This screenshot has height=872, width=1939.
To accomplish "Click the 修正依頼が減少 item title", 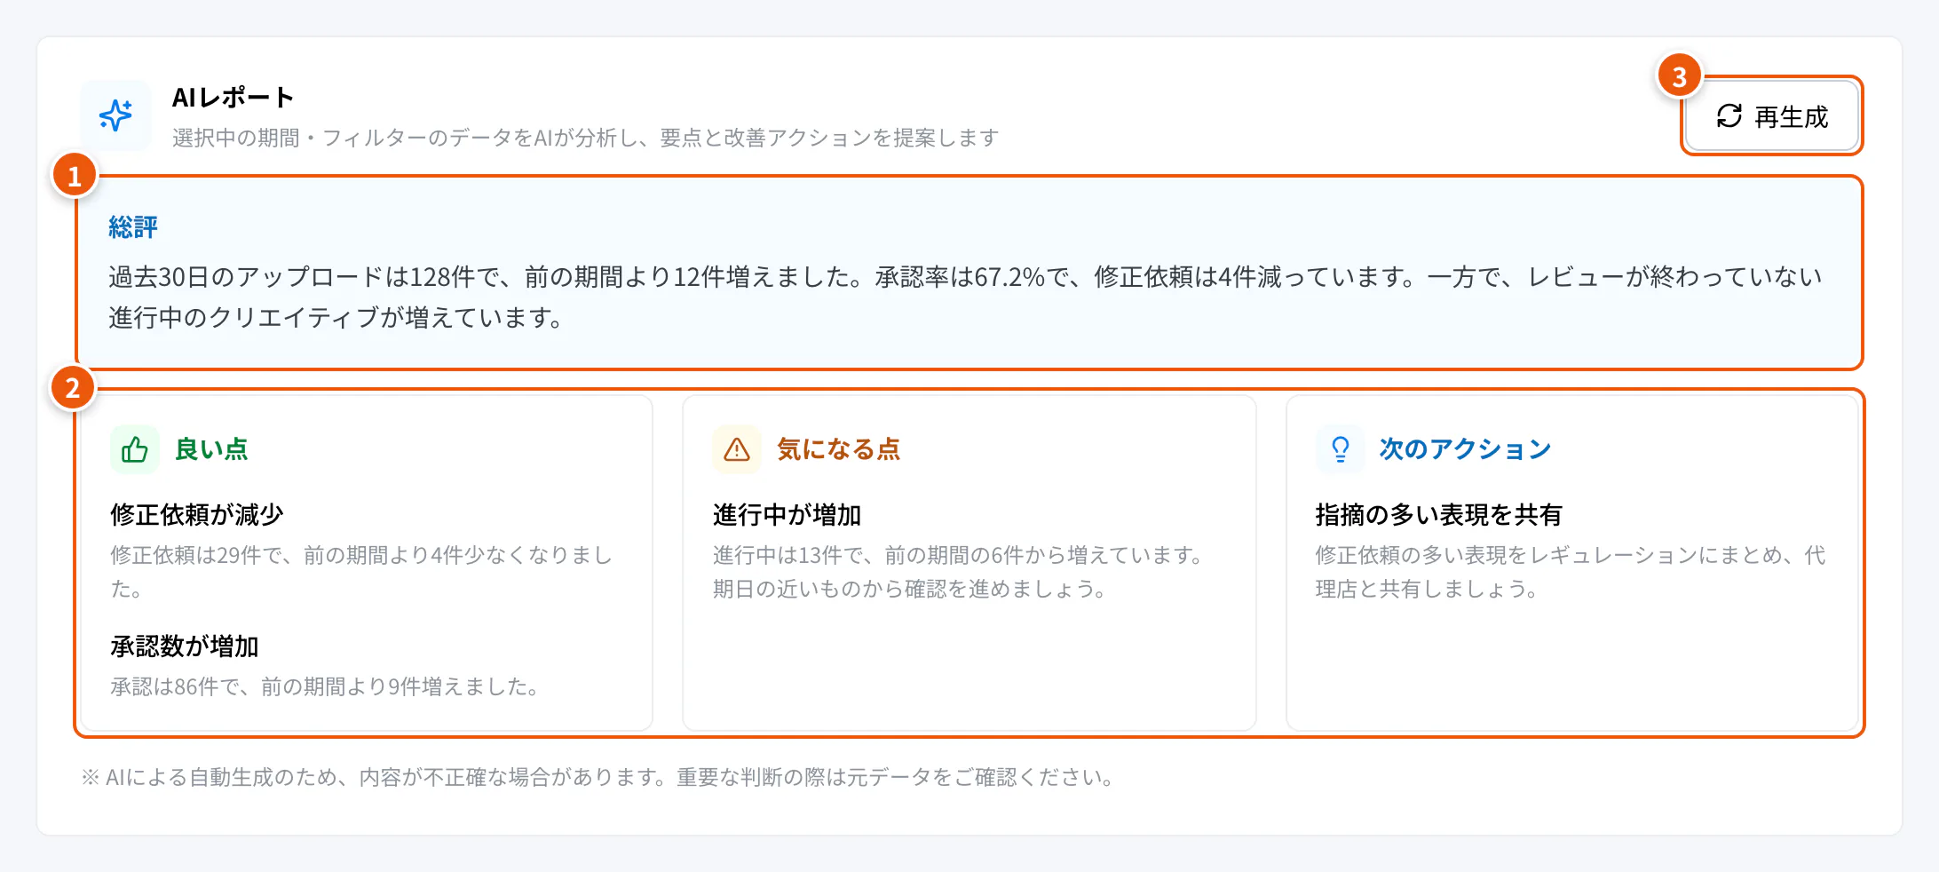I will (197, 515).
